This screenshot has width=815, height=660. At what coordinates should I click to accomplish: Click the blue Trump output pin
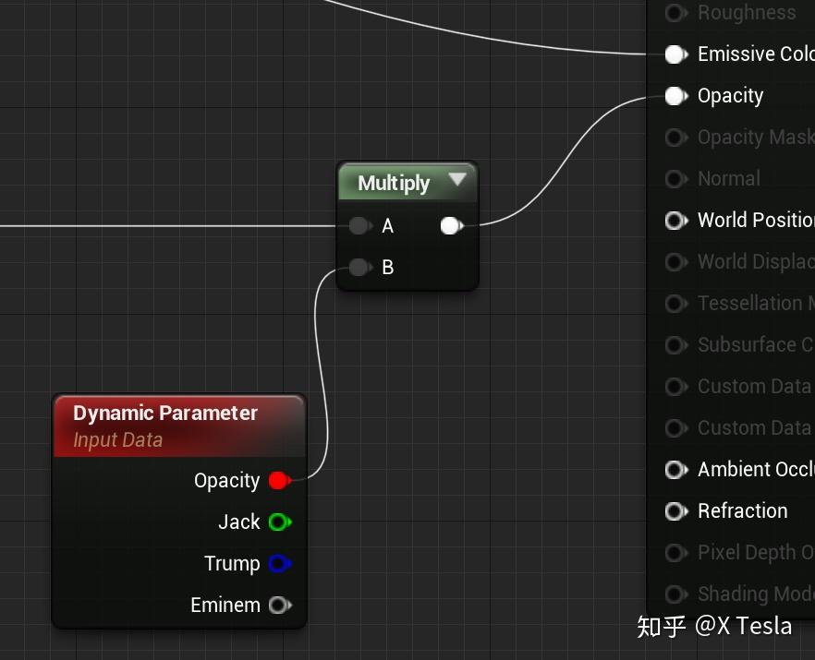click(281, 563)
